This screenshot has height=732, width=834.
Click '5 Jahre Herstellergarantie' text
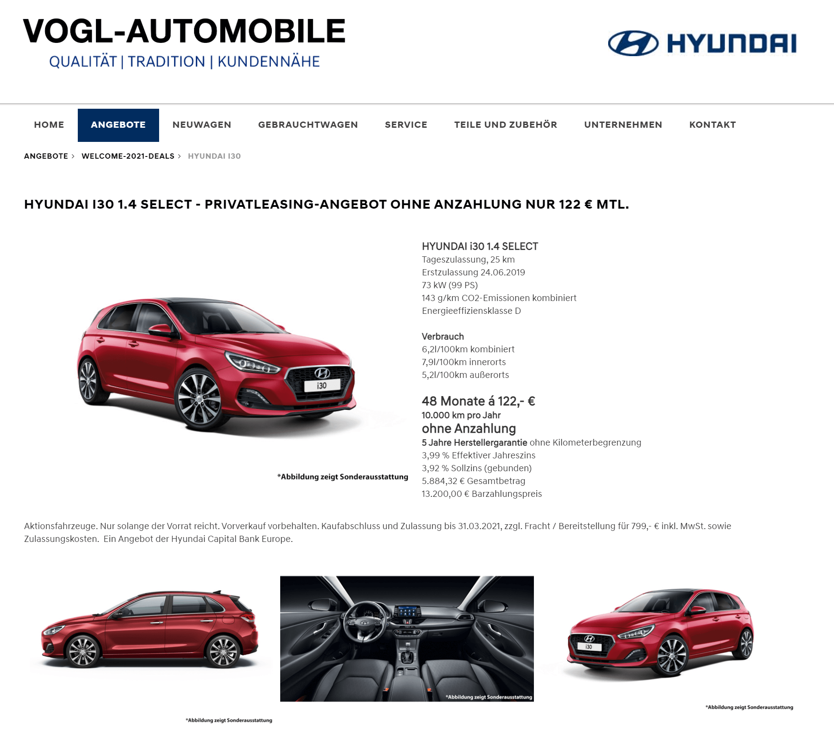coord(474,442)
